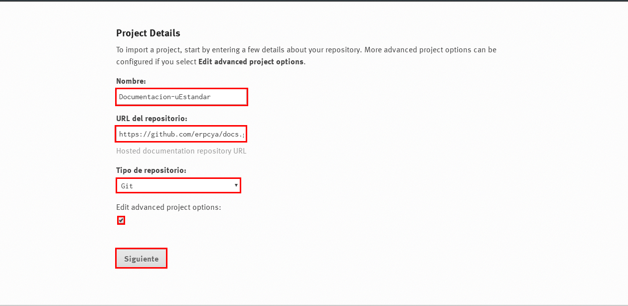Click the bold "Edit advanced project options" text
628x306 pixels.
[251, 62]
